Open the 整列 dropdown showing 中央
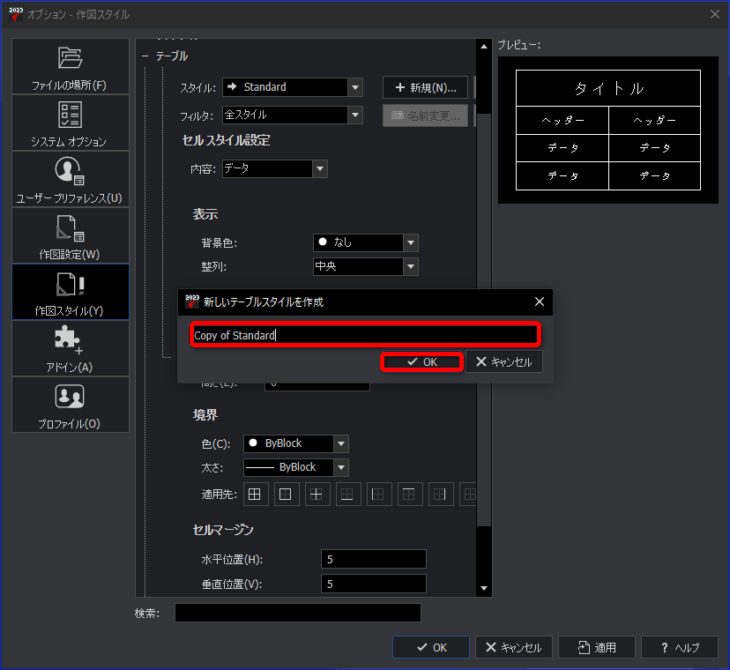Image resolution: width=730 pixels, height=670 pixels. coord(366,266)
